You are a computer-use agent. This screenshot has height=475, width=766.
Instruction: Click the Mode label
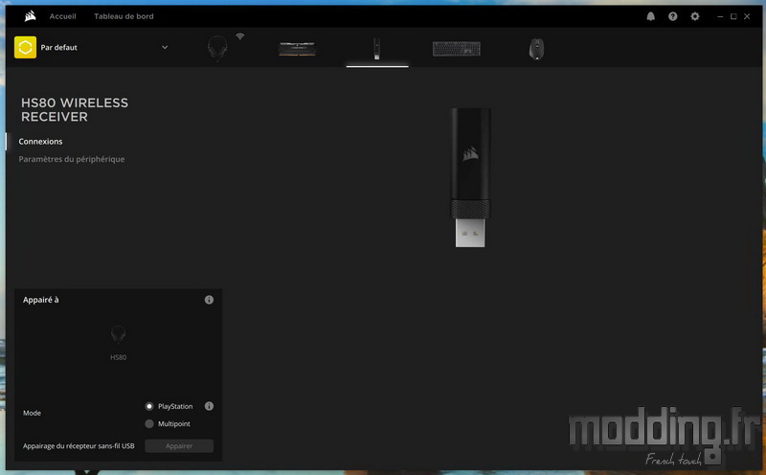[x=32, y=413]
